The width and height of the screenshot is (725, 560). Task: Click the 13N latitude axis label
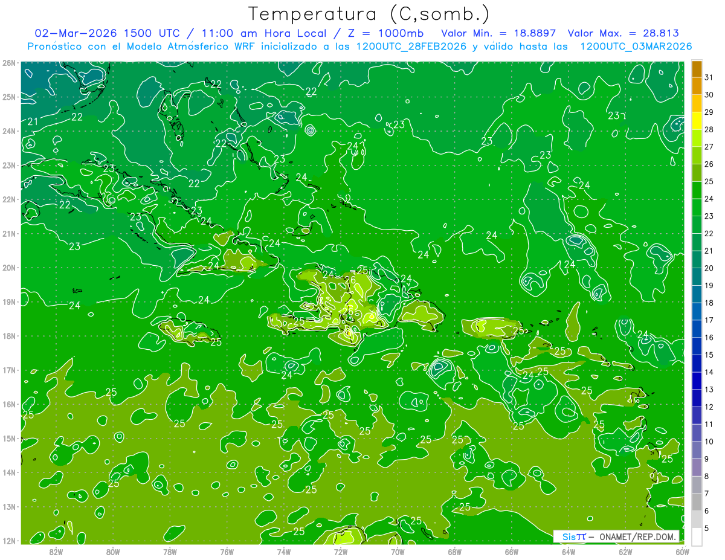(9, 506)
